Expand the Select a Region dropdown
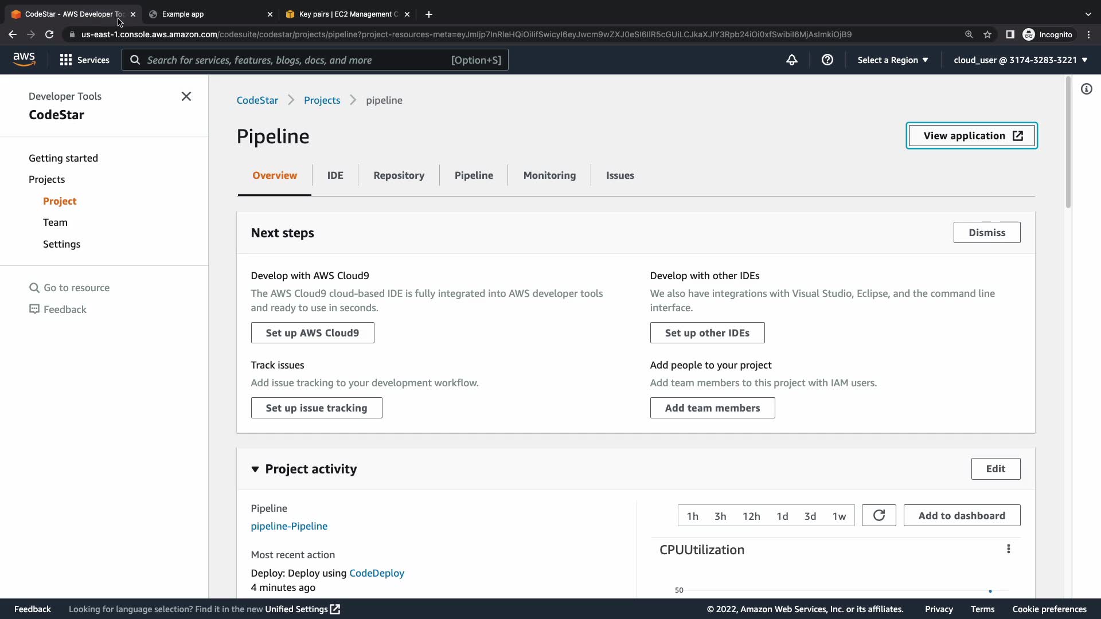This screenshot has width=1101, height=619. point(892,60)
